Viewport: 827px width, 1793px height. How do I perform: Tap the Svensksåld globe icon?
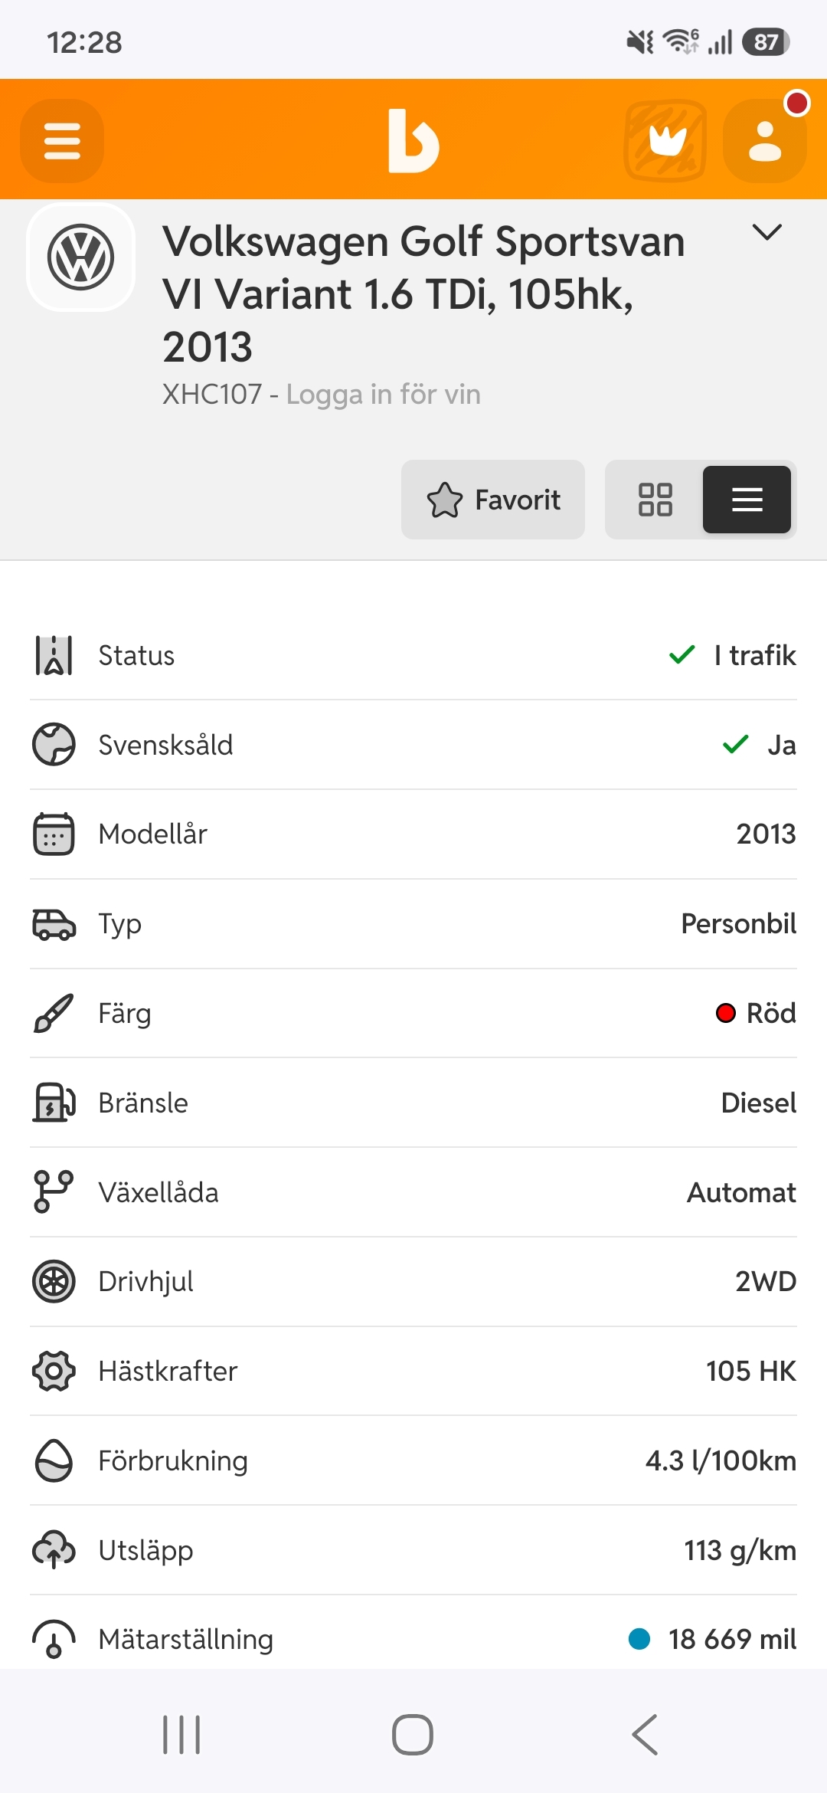tap(54, 745)
